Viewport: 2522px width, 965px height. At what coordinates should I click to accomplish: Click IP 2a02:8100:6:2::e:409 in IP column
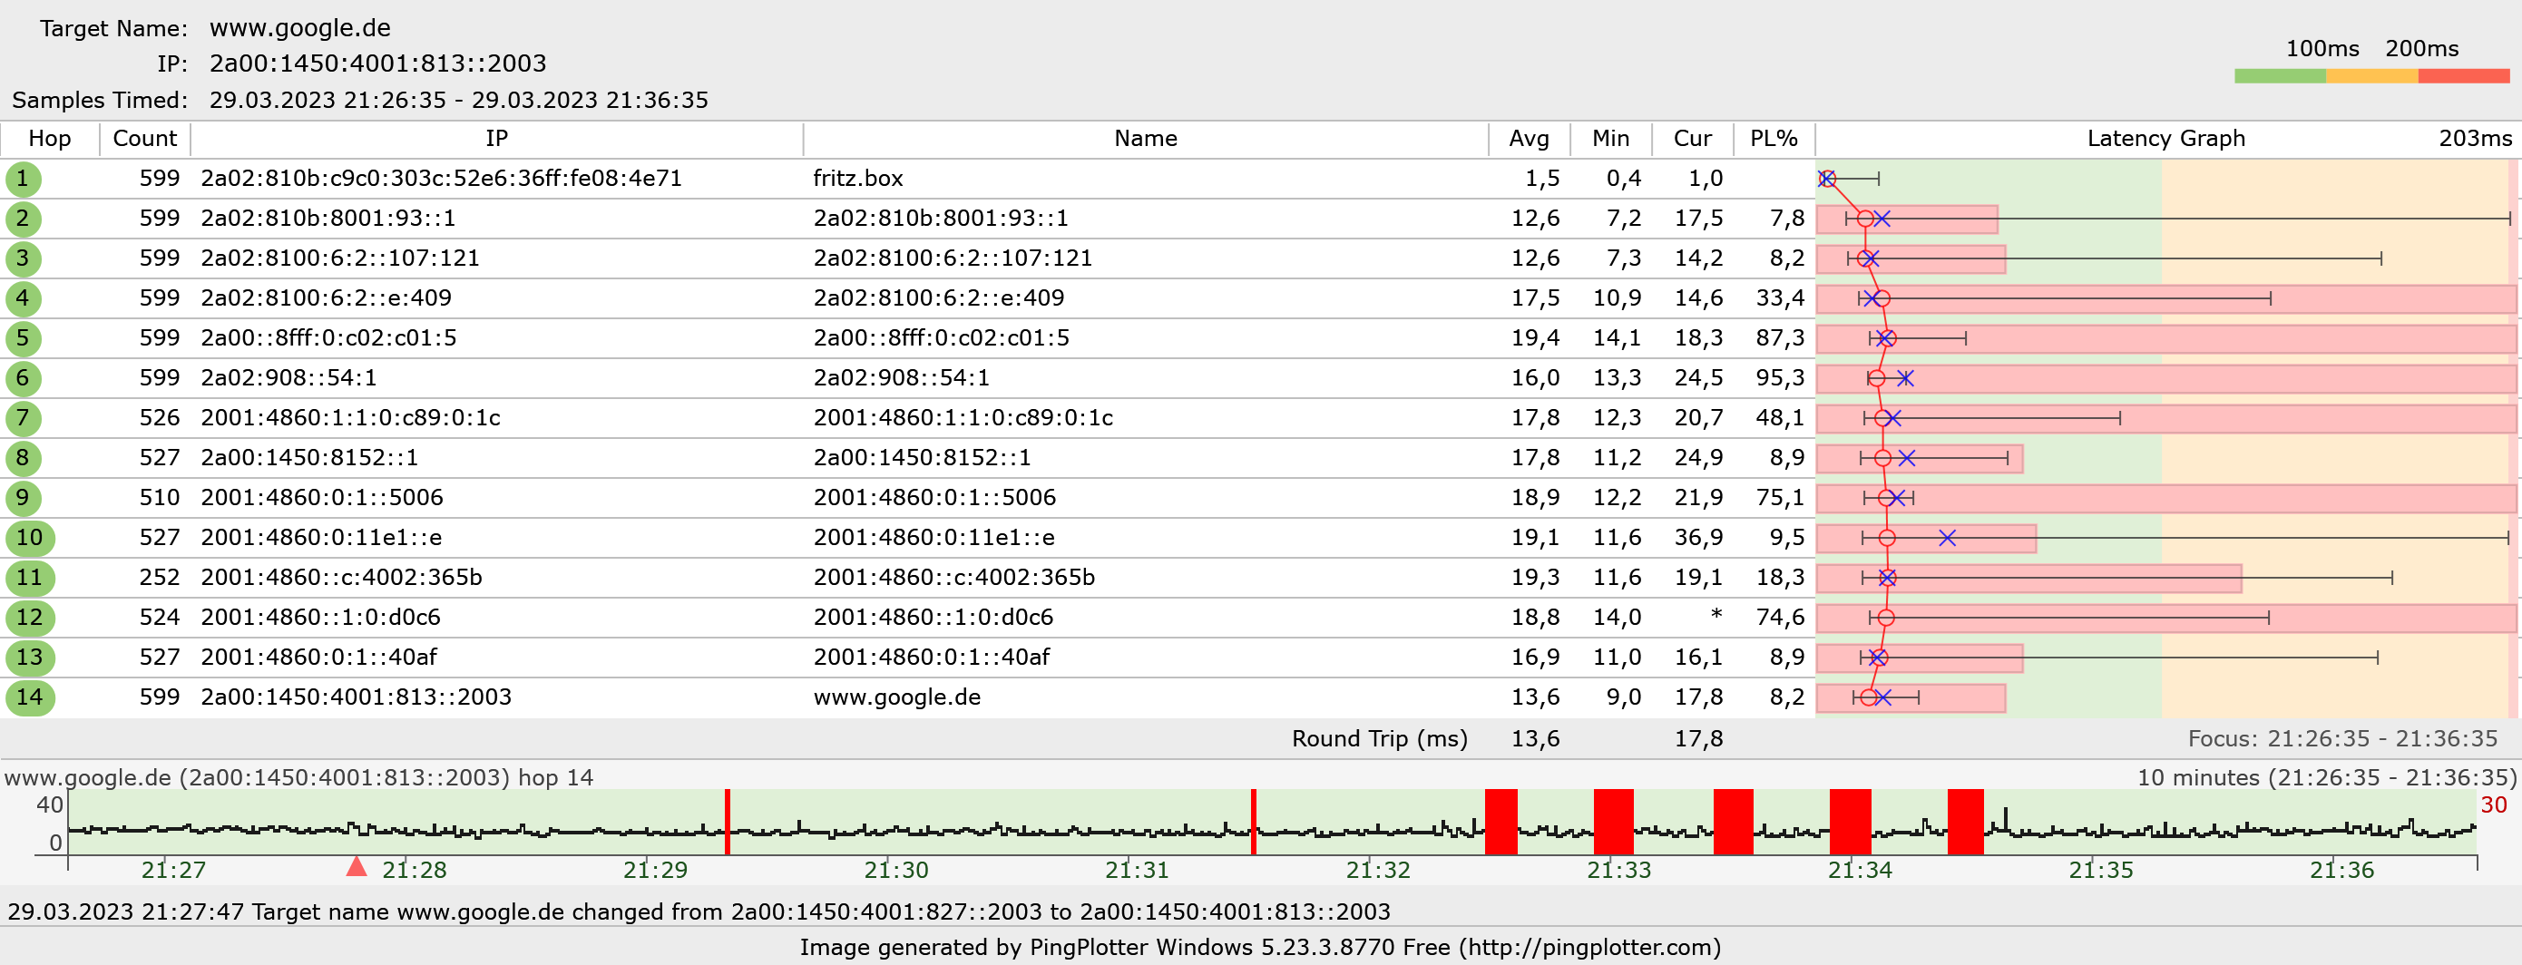tap(326, 298)
